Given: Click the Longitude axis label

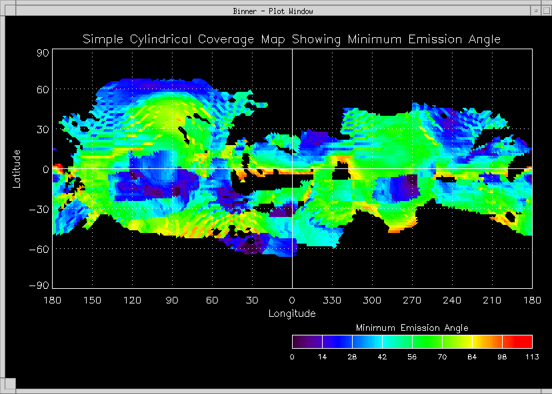Looking at the screenshot, I should pos(292,313).
